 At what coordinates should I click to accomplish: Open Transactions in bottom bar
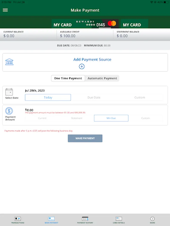(18, 220)
